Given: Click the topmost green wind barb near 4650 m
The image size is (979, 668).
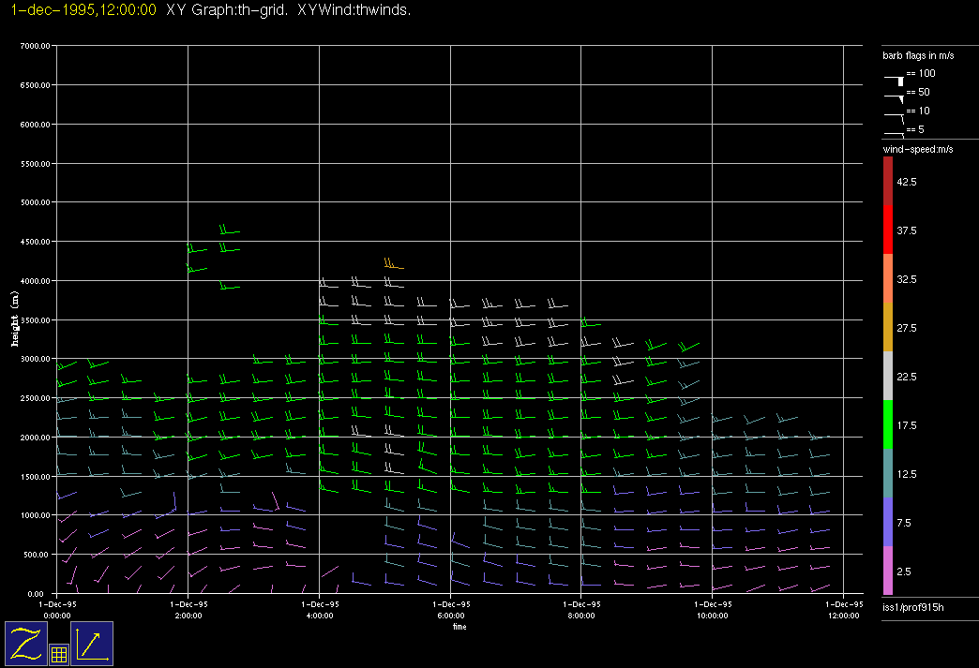Looking at the screenshot, I should (228, 230).
